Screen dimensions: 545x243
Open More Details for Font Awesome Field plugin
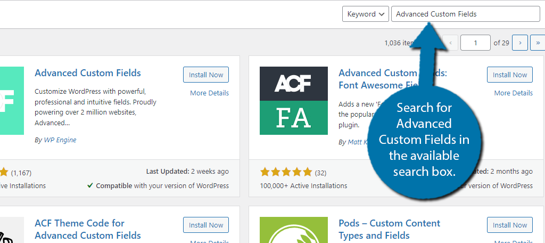pos(514,93)
